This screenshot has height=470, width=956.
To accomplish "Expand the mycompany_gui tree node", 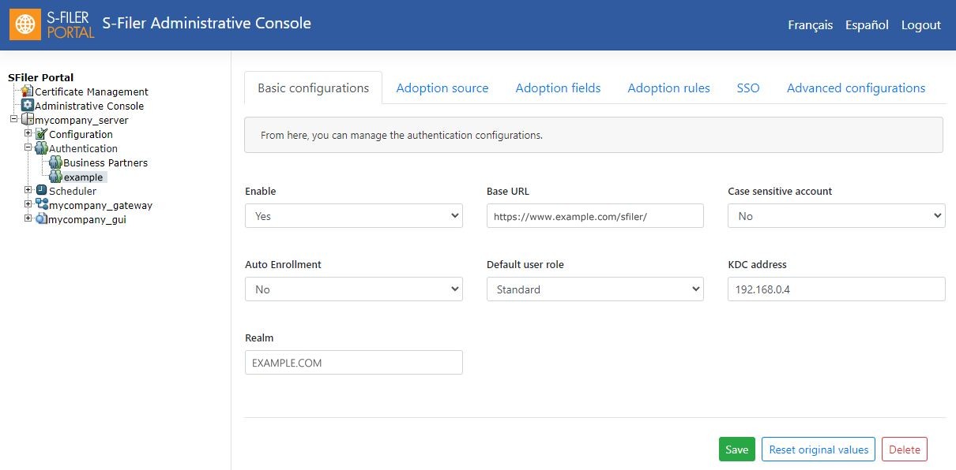I will click(x=28, y=218).
